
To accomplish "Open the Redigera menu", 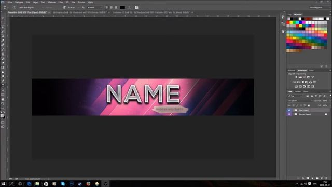I will click(19, 2).
